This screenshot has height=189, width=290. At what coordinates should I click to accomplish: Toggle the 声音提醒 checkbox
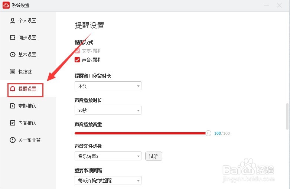77,60
